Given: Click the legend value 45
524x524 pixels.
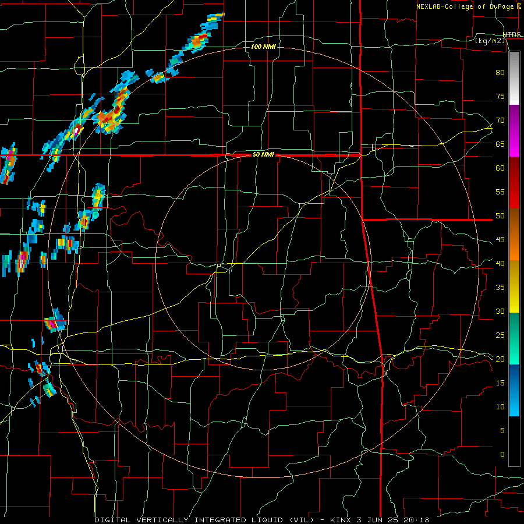Looking at the screenshot, I should (x=500, y=240).
